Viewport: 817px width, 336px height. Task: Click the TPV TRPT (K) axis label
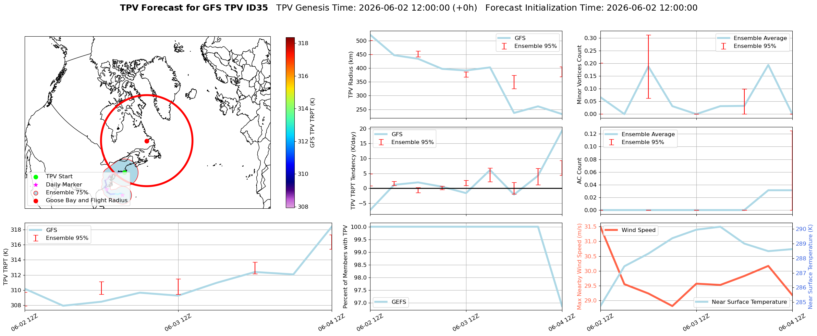[5, 267]
